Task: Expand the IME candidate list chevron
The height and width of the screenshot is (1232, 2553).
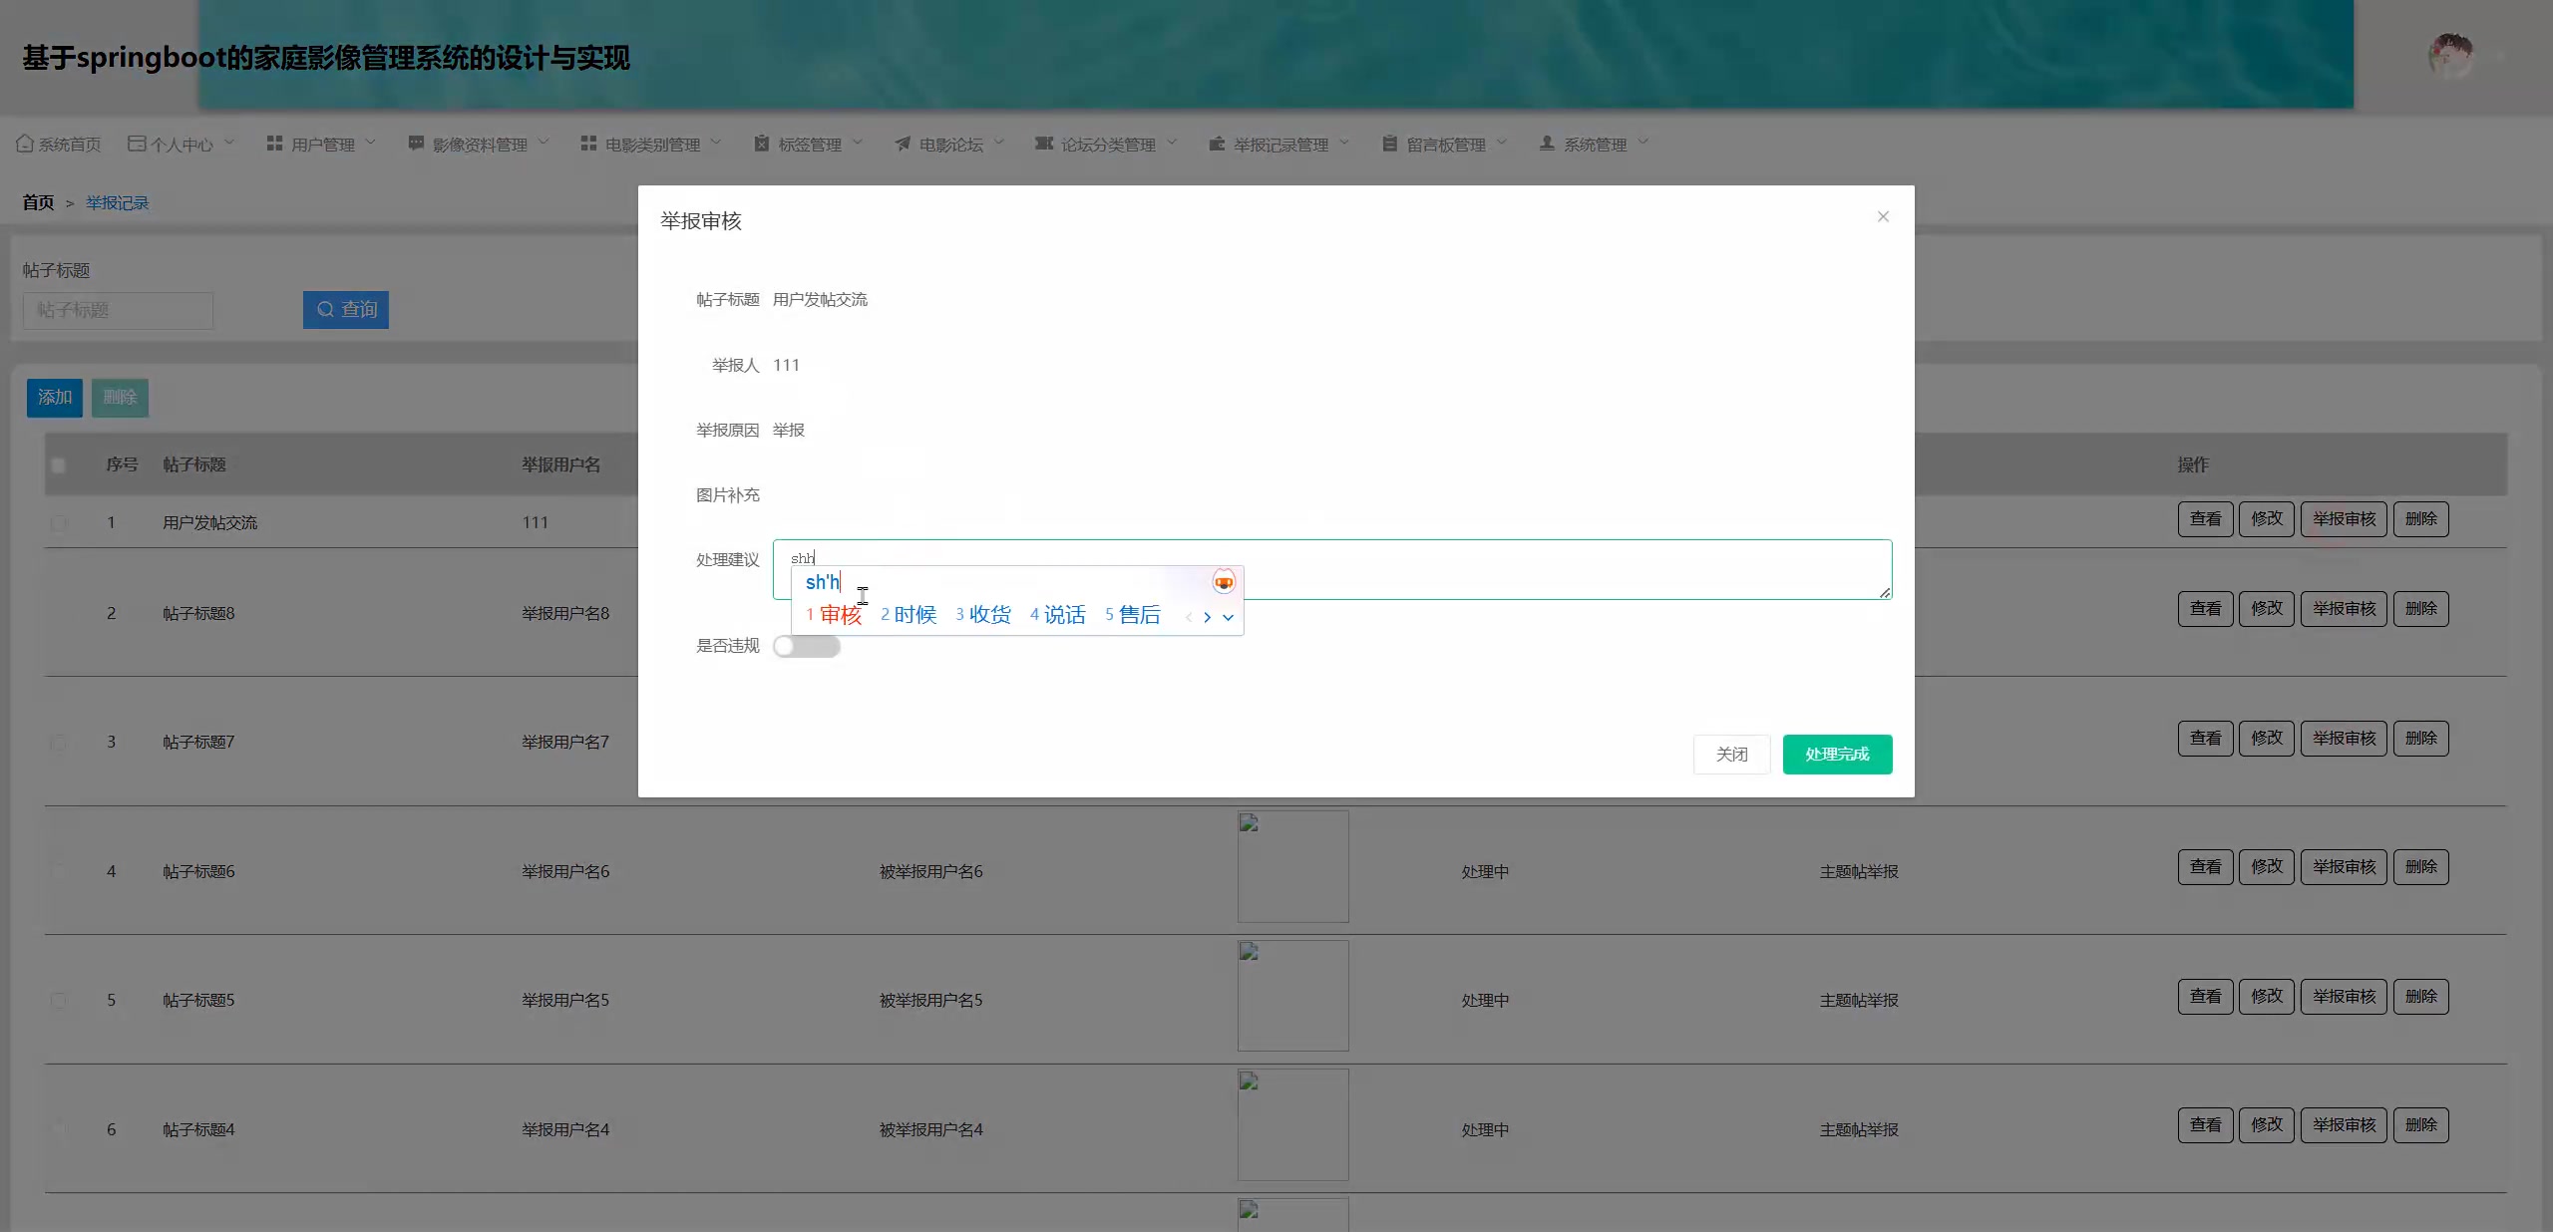Action: click(1228, 617)
